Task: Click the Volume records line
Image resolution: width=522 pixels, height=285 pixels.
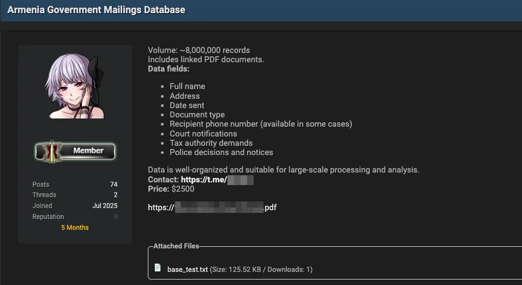Action: (199, 50)
